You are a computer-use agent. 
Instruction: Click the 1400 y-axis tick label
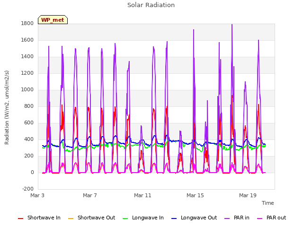click(x=27, y=57)
